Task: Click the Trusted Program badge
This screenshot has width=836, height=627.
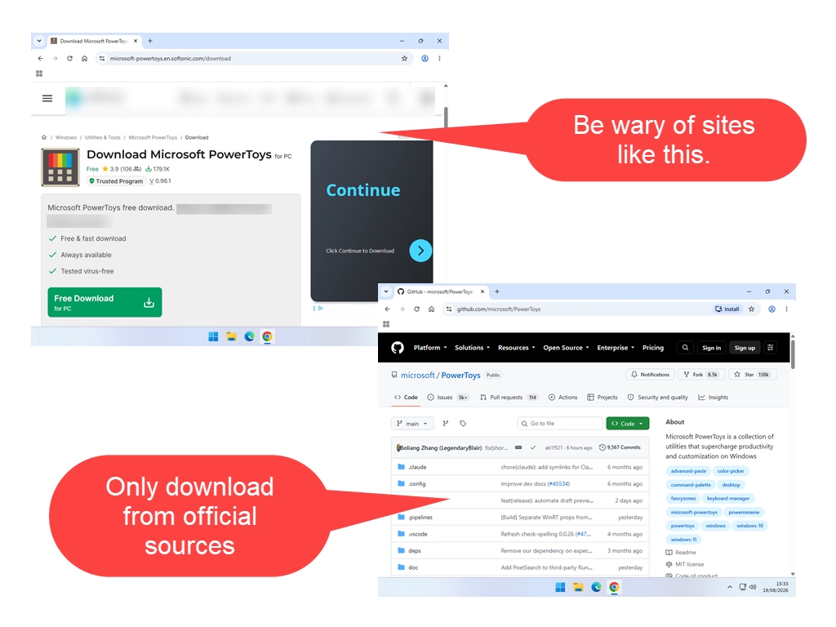Action: [116, 181]
